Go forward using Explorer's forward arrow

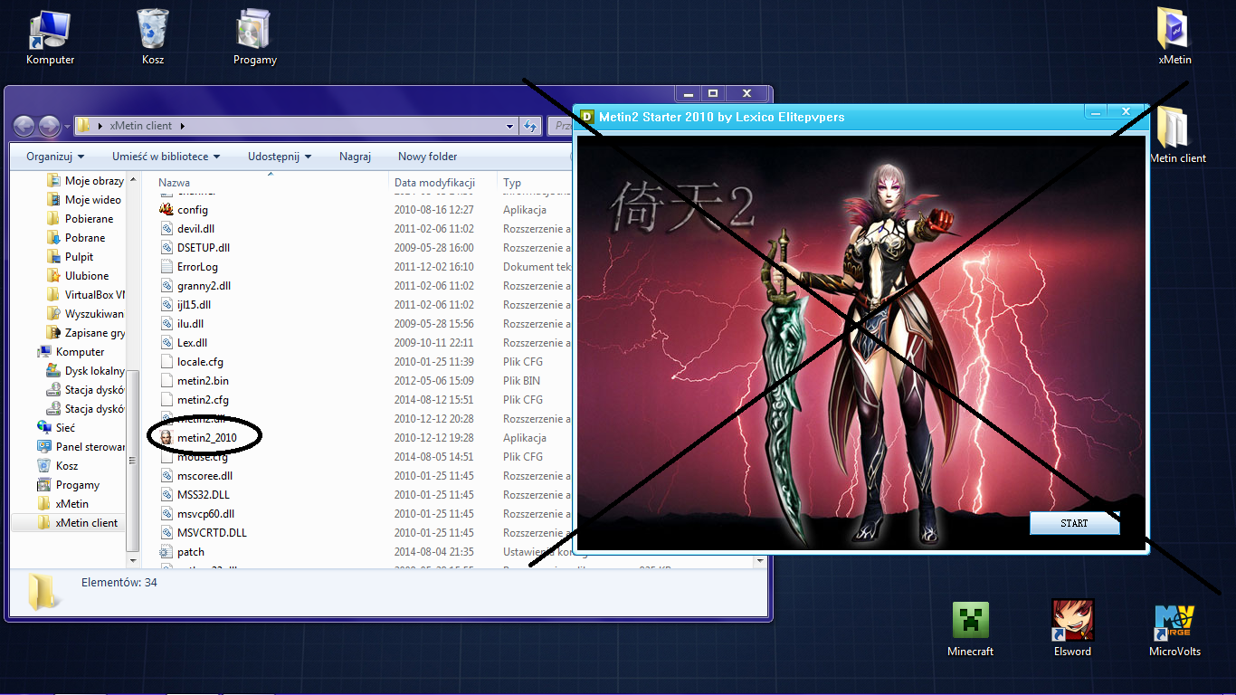click(49, 126)
